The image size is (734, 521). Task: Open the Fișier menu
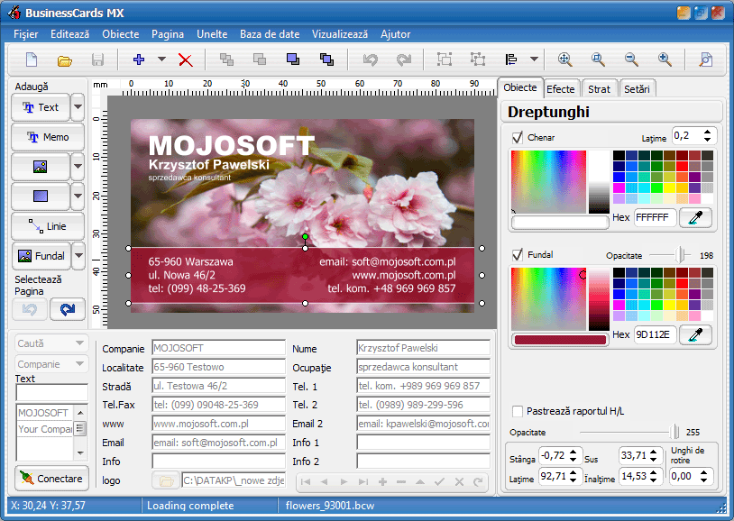click(x=26, y=34)
